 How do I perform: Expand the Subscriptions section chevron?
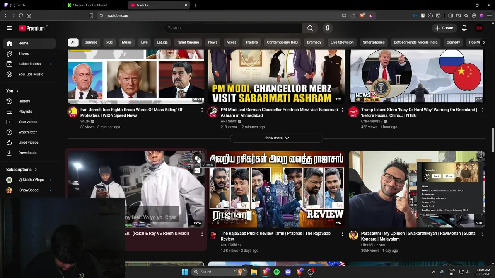(x=36, y=170)
